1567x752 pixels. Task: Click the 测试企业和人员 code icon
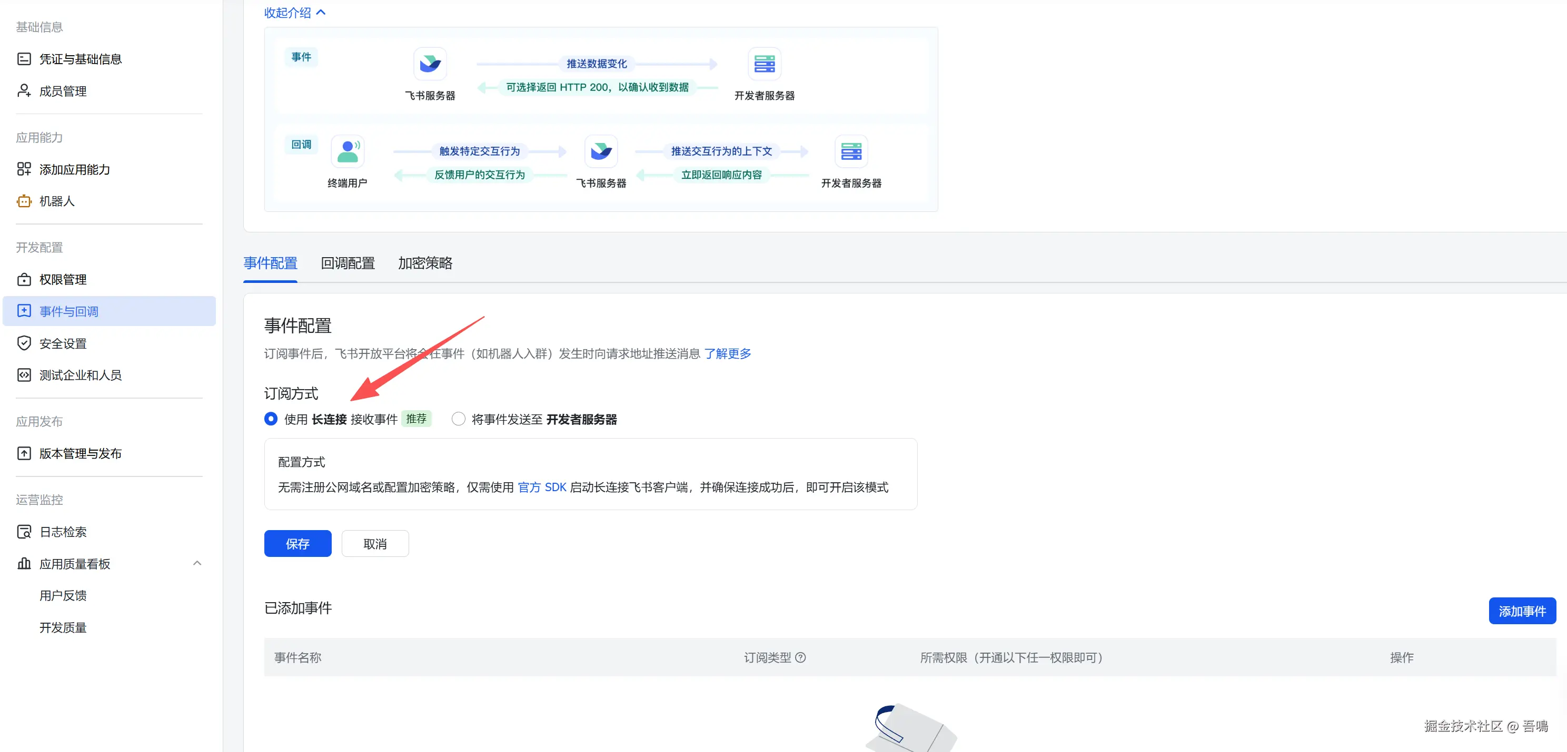[x=24, y=375]
